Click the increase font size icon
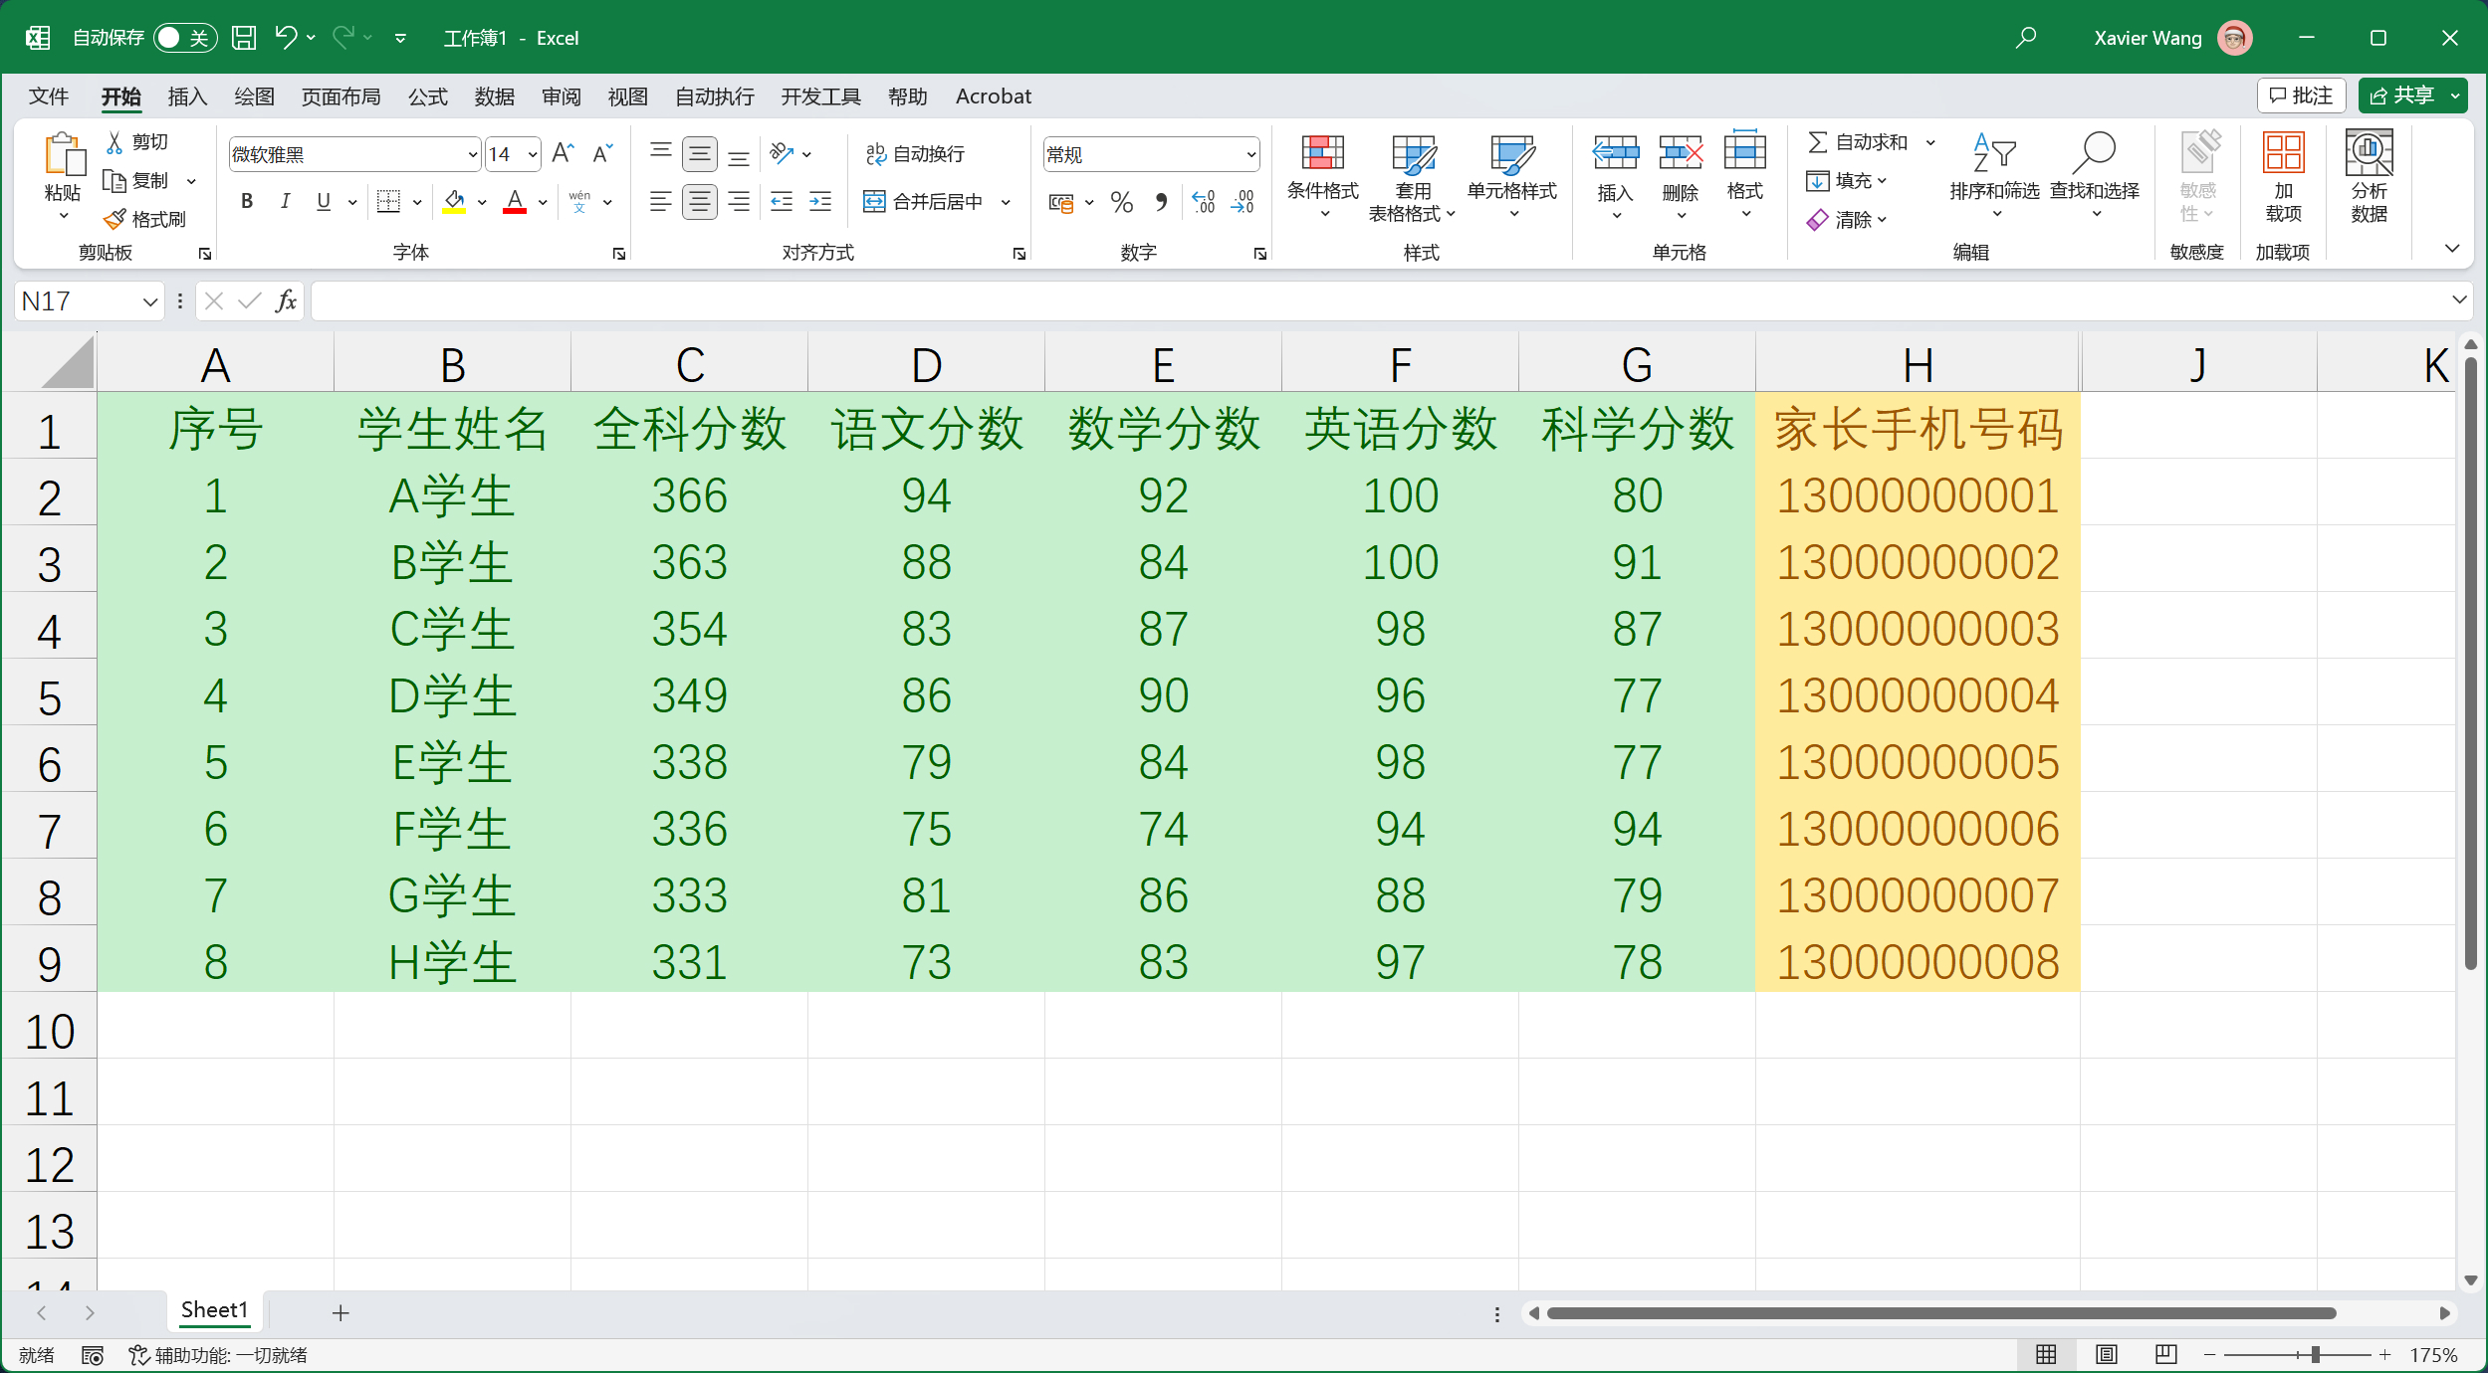The height and width of the screenshot is (1373, 2488). click(563, 153)
